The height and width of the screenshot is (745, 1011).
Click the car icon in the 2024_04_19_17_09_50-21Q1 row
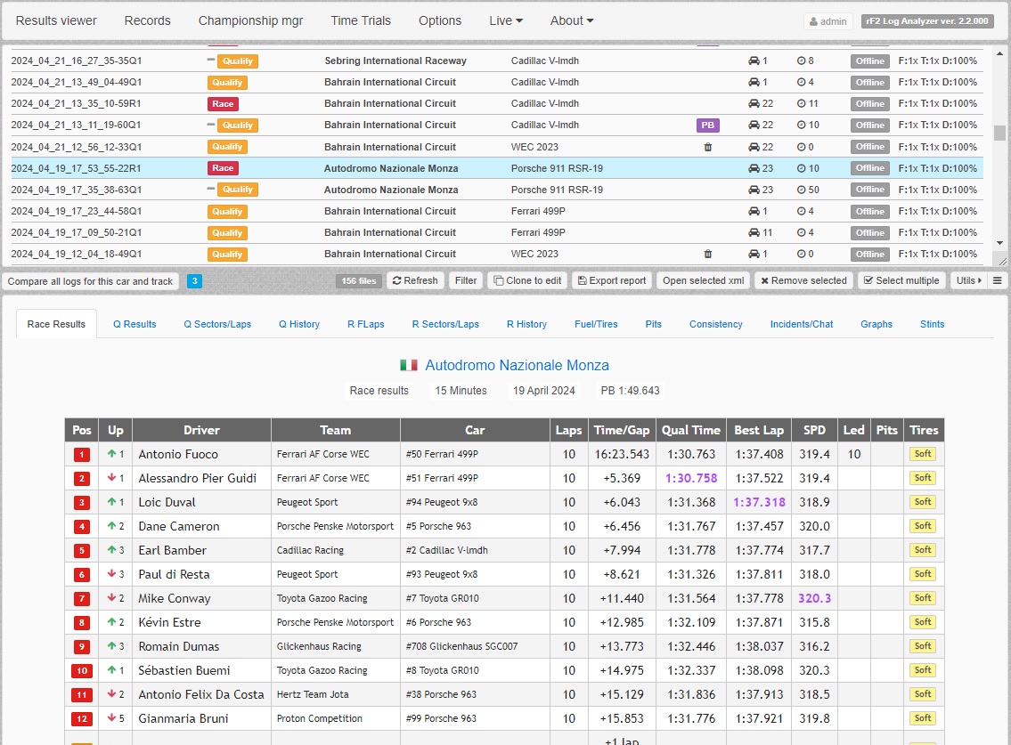click(x=754, y=232)
